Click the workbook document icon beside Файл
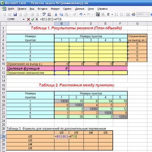The width and height of the screenshot is (152, 152). 4,9
